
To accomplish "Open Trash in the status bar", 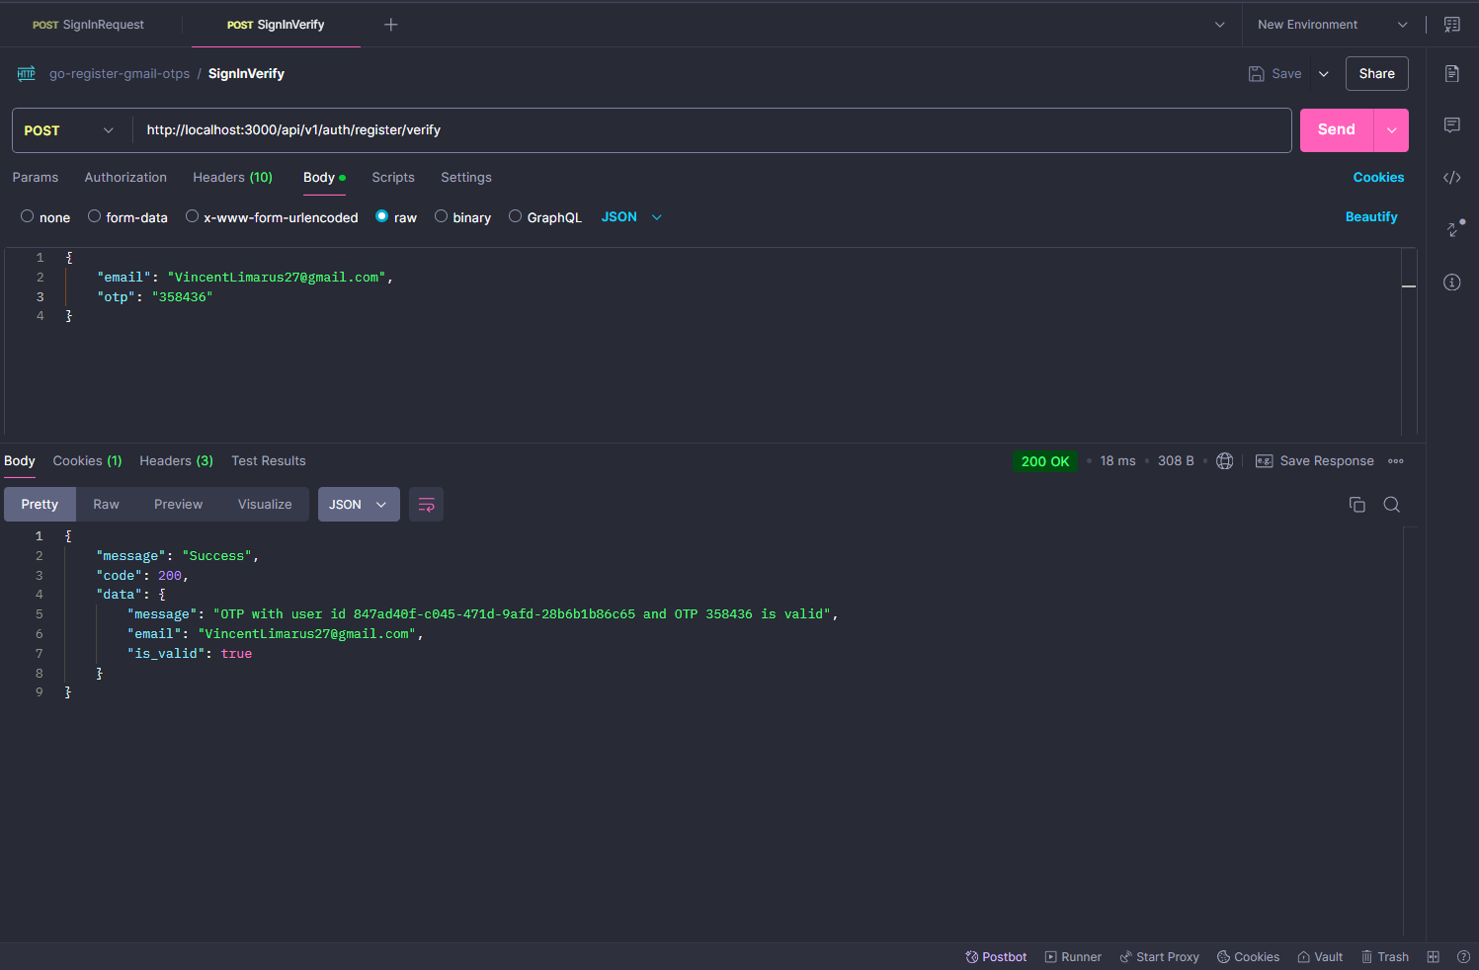I will point(1385,957).
